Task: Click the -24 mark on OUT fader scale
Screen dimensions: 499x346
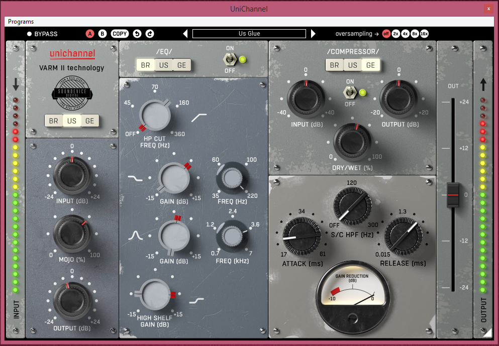Action: click(464, 287)
